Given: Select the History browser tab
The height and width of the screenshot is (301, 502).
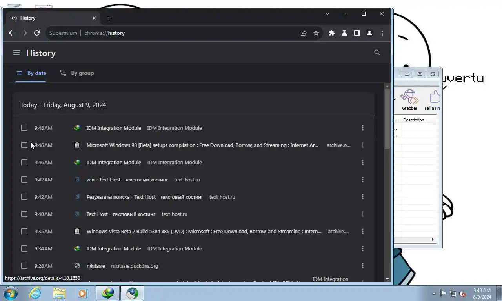Looking at the screenshot, I should coord(53,18).
